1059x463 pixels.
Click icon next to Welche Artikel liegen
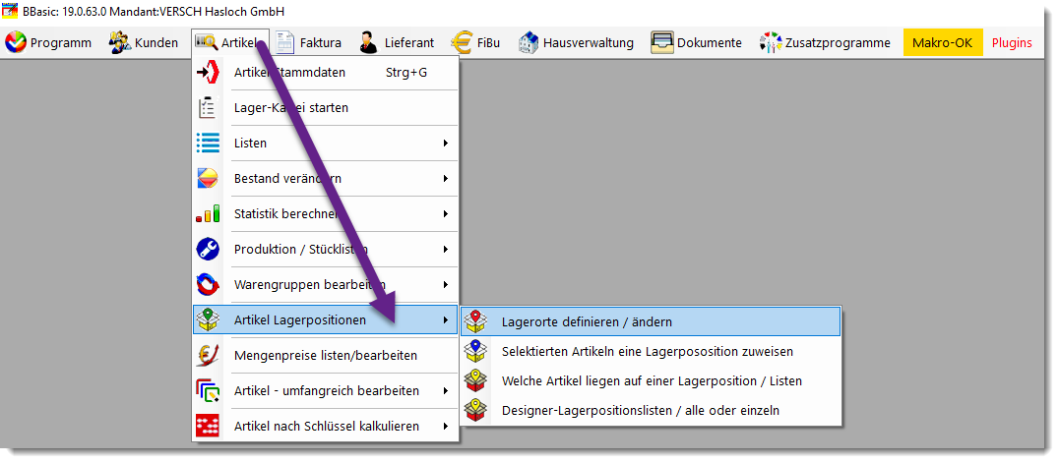[x=476, y=380]
